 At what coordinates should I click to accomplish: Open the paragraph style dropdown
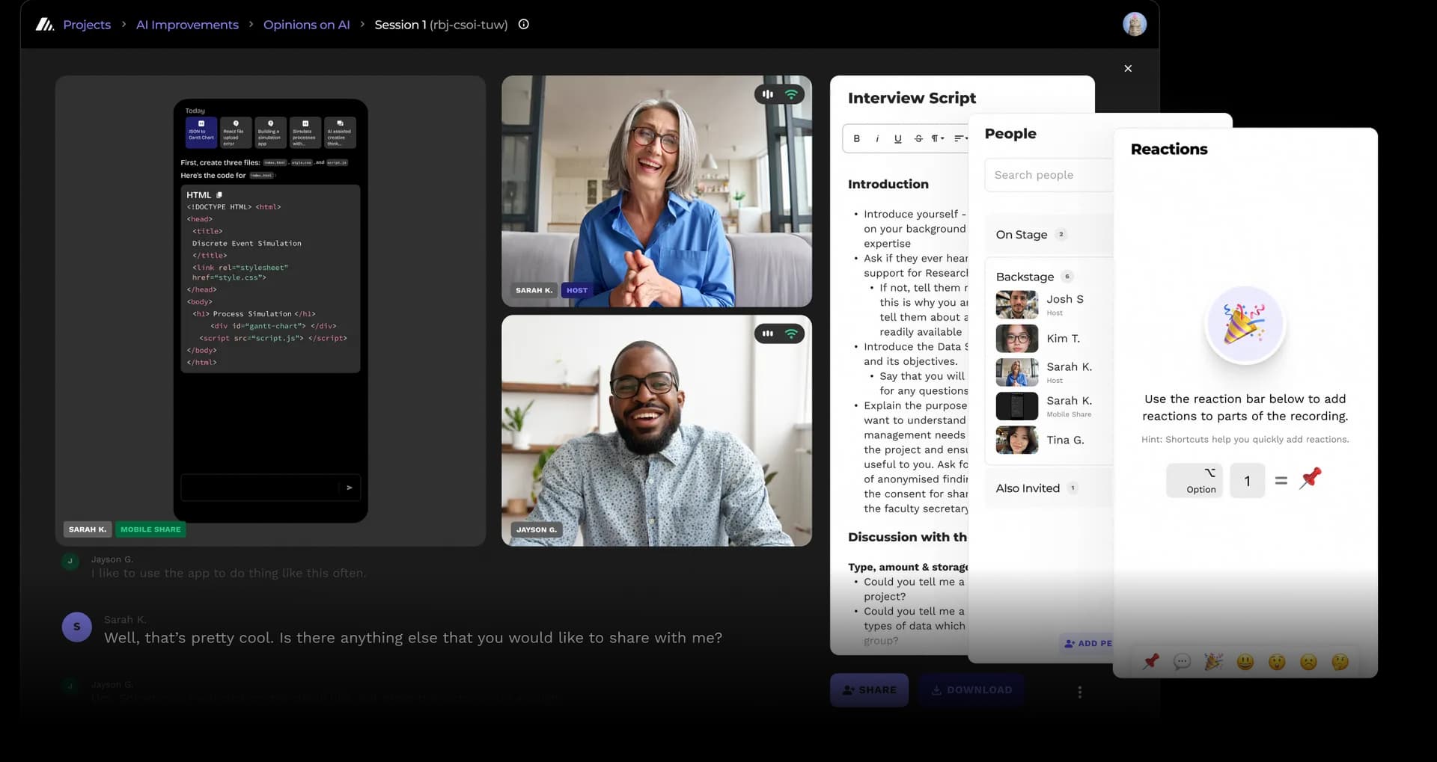point(938,138)
